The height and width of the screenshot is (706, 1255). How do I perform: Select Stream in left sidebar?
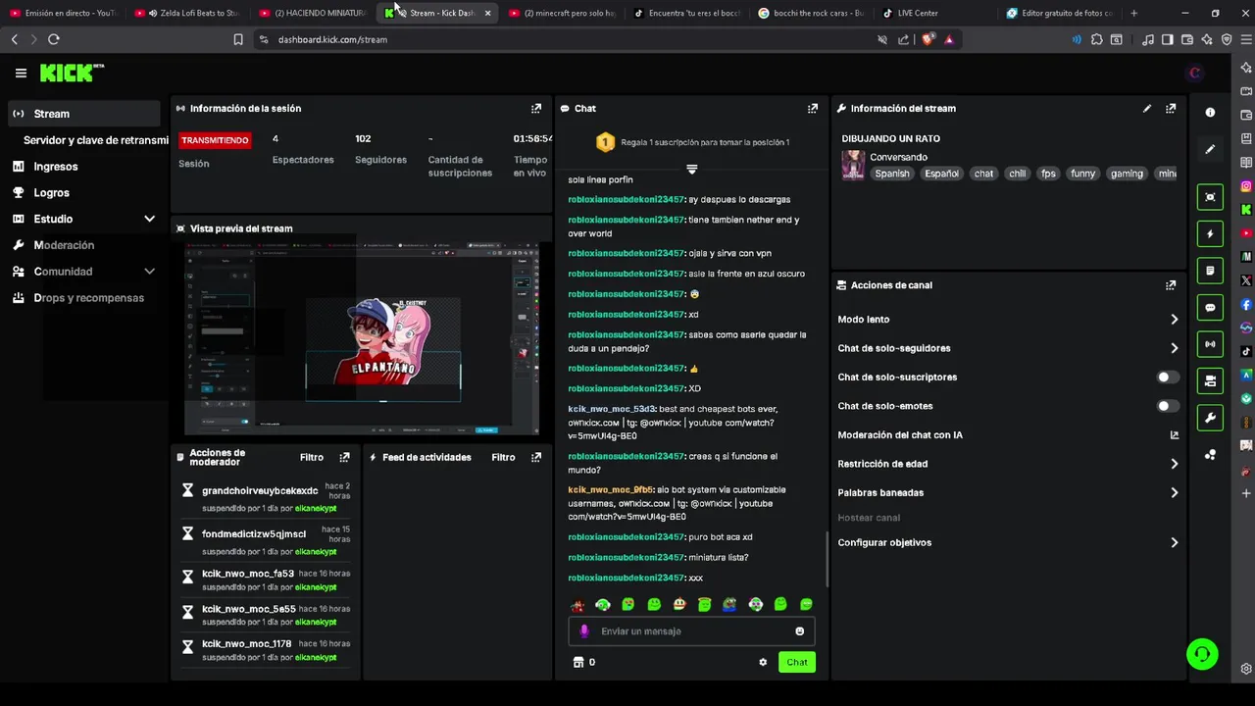[x=83, y=114]
